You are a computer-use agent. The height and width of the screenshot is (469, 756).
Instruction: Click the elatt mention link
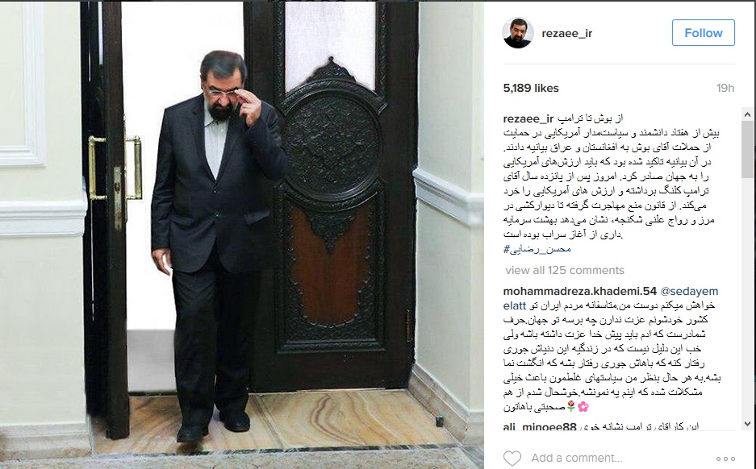515,305
